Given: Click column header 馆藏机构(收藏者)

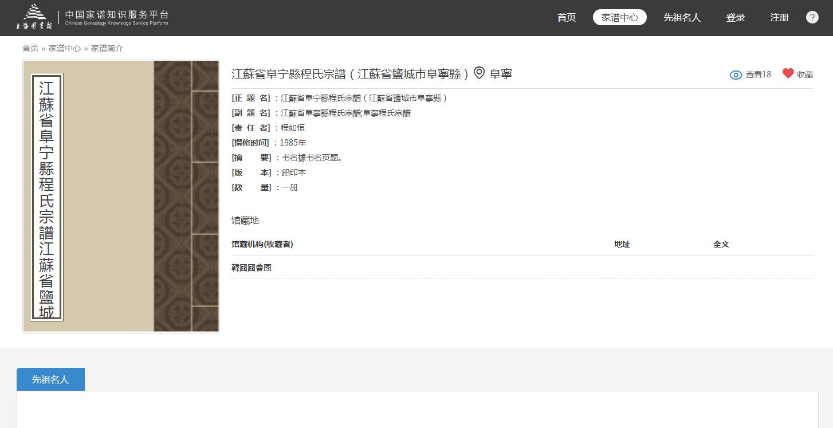Looking at the screenshot, I should tap(262, 244).
